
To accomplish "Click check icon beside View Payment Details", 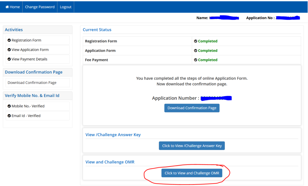I will pyautogui.click(x=9, y=59).
